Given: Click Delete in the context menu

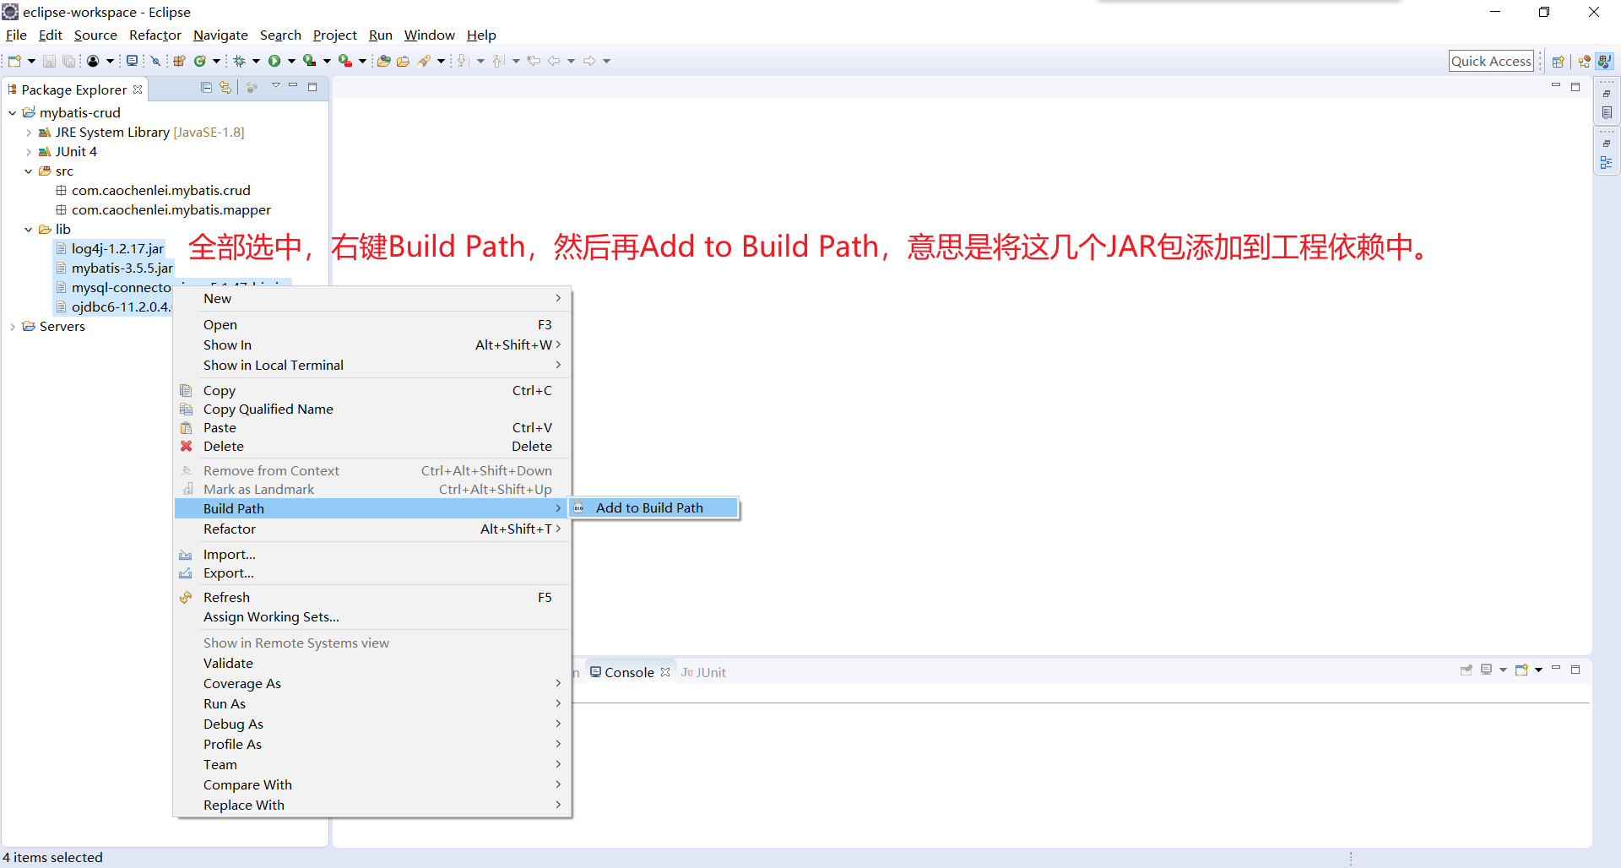Looking at the screenshot, I should tap(372, 447).
